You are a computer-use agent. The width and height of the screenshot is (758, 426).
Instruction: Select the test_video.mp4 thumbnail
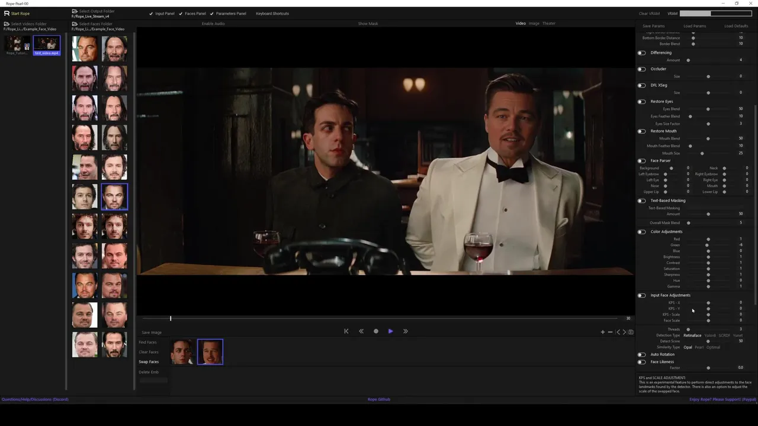pos(46,46)
